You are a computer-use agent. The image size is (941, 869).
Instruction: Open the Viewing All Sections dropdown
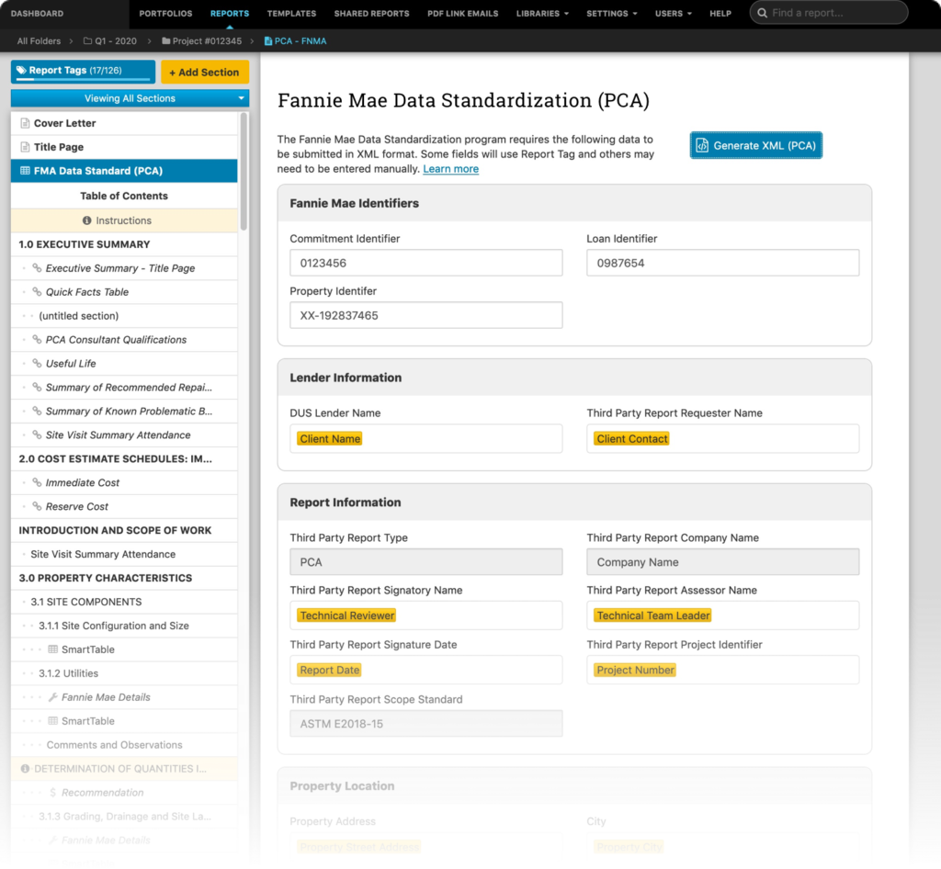click(130, 98)
